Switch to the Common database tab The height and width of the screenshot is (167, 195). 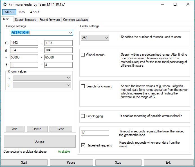pyautogui.click(x=75, y=20)
